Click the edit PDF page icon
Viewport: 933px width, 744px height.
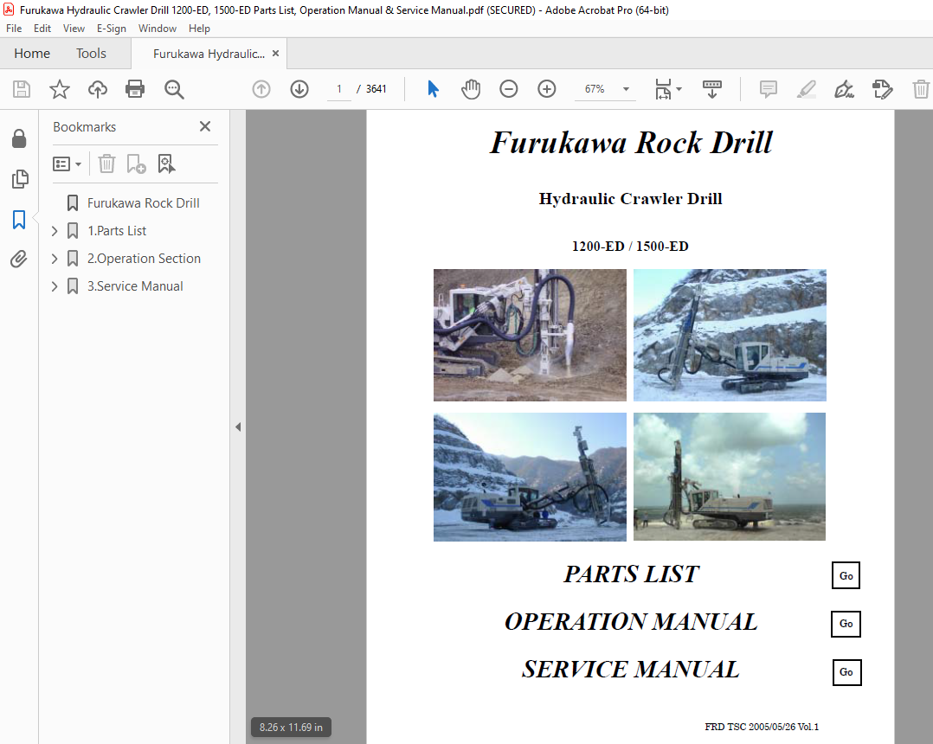click(x=883, y=89)
